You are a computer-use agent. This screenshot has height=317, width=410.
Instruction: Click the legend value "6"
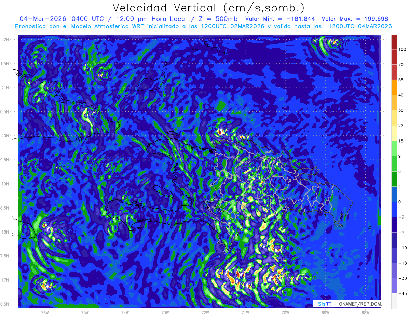pos(400,172)
